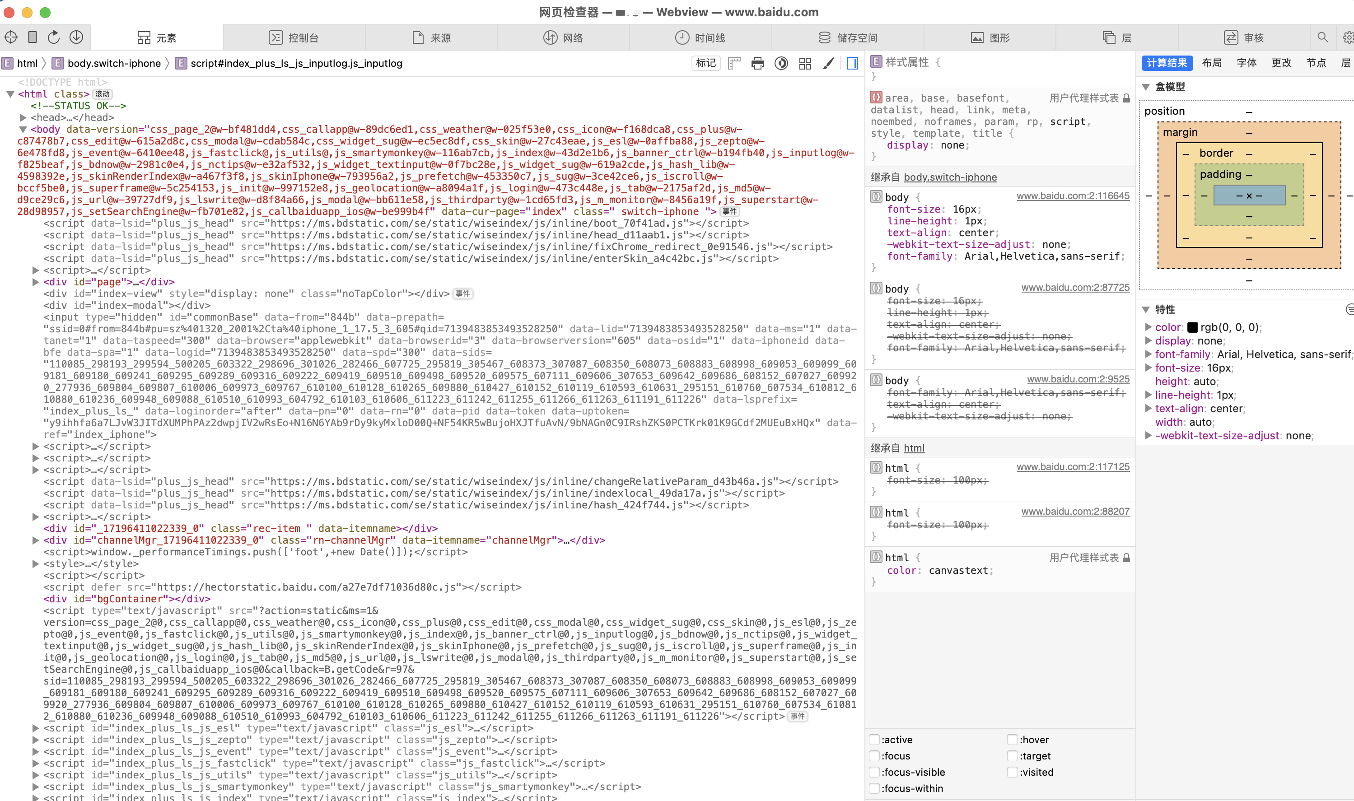Expand the index_plus_ls_js_zepto script node
Viewport: 1354px width, 801px height.
click(x=36, y=740)
